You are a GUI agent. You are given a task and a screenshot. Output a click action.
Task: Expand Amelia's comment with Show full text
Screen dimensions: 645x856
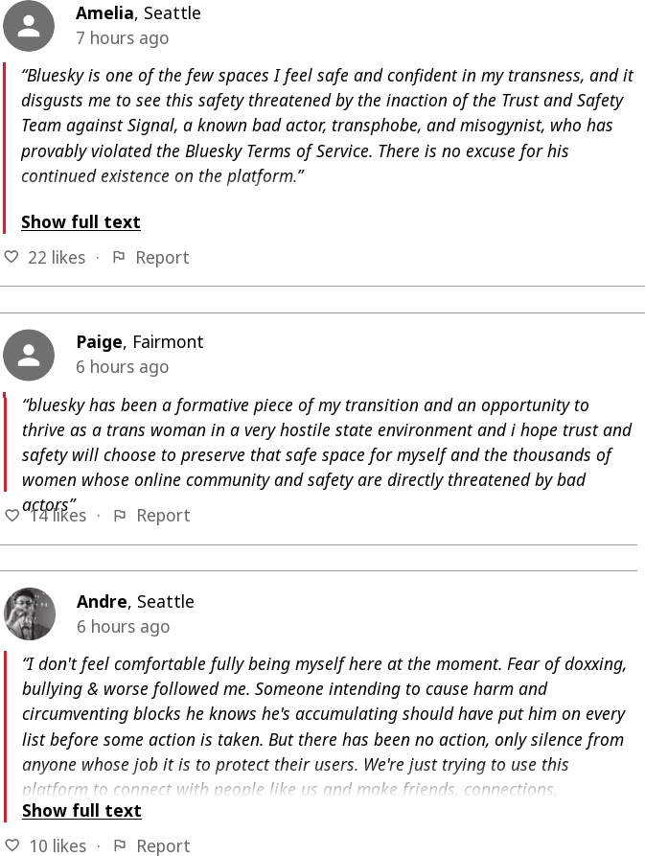click(x=81, y=222)
